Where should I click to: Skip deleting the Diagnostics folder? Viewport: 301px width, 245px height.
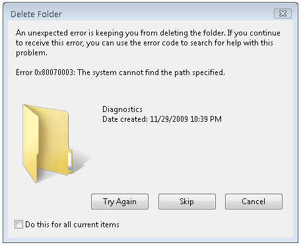pyautogui.click(x=187, y=202)
